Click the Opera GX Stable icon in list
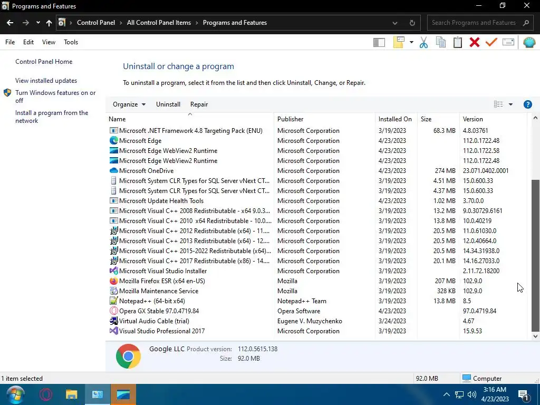540x405 pixels. pos(114,311)
